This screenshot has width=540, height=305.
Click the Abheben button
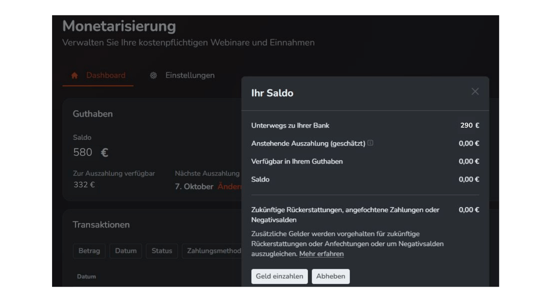coord(330,276)
